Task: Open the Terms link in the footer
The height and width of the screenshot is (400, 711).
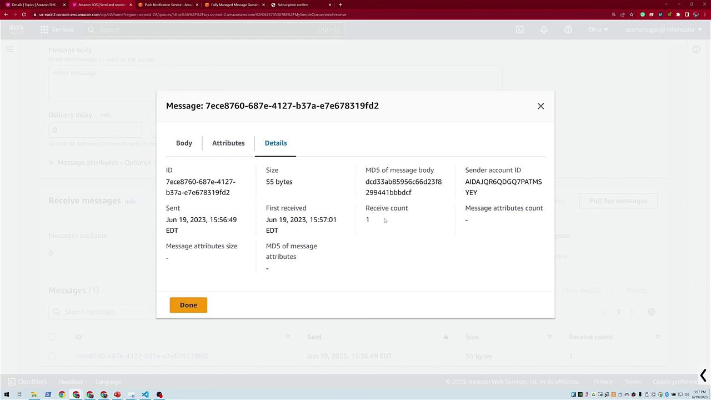Action: point(633,382)
